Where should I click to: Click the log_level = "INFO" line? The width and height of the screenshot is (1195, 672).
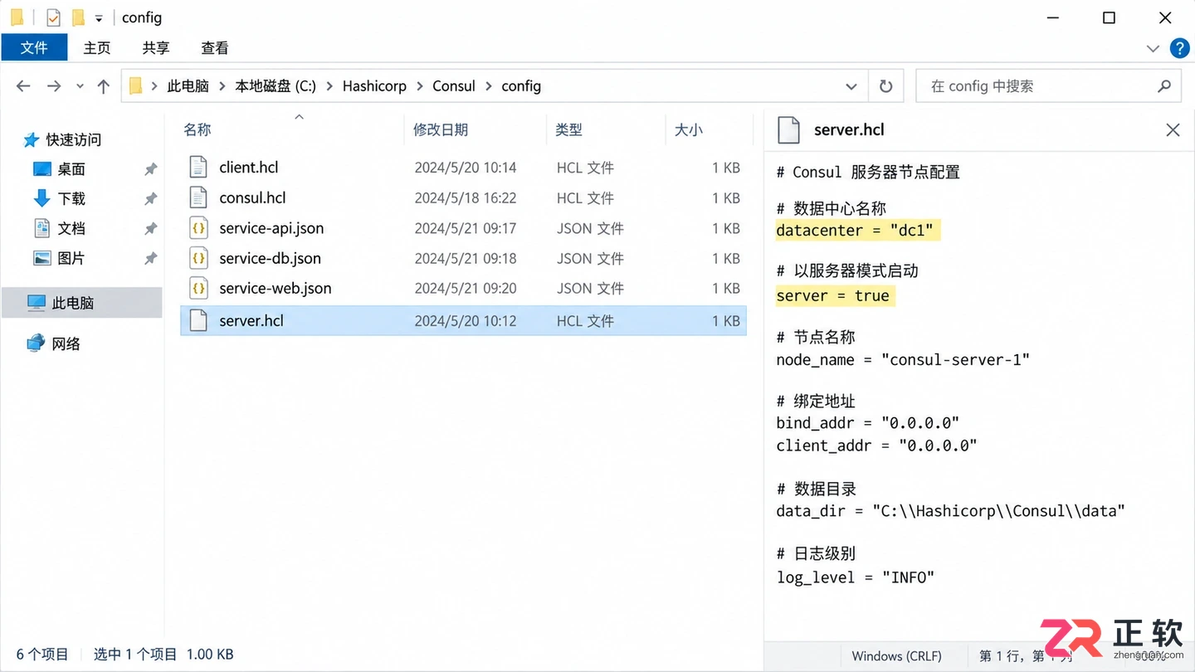(856, 577)
